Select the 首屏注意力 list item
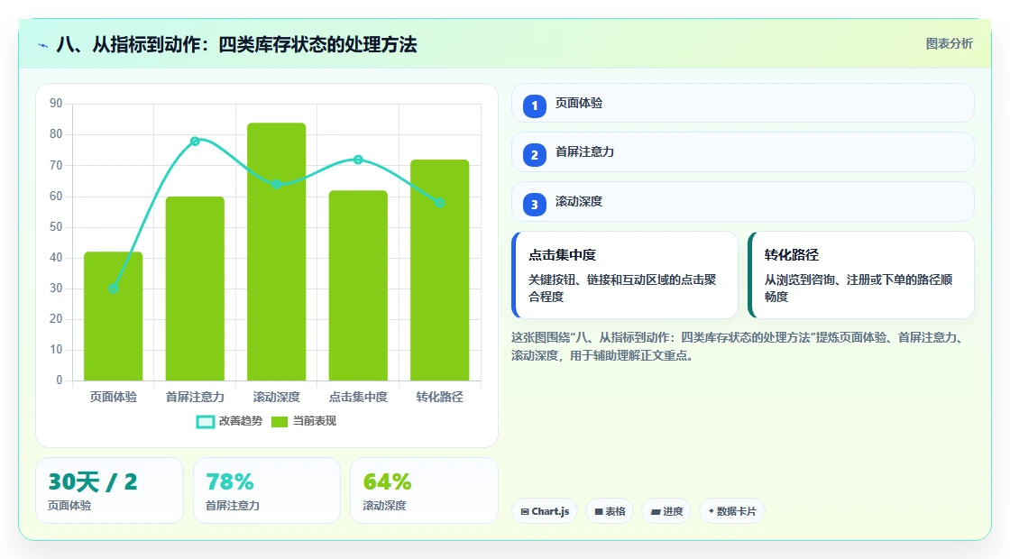Image resolution: width=1010 pixels, height=559 pixels. pyautogui.click(x=743, y=152)
